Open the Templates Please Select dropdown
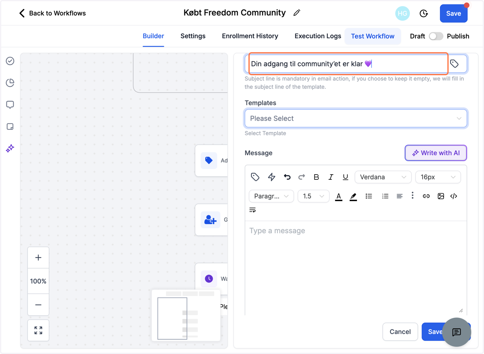The height and width of the screenshot is (354, 484). [356, 118]
